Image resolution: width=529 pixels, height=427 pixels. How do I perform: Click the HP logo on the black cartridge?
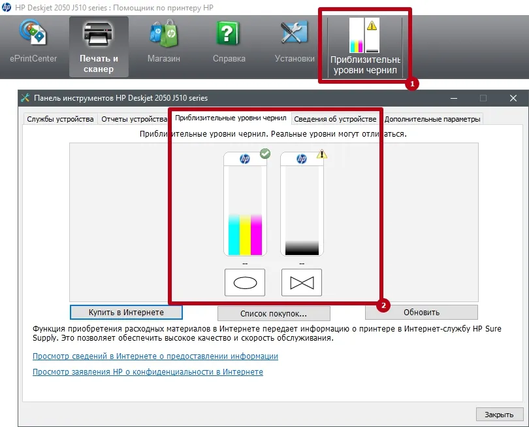pos(302,159)
